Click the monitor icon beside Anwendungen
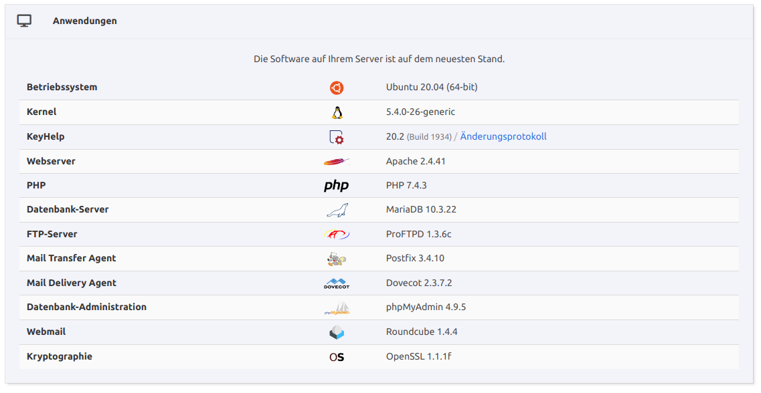Viewport: 761px width, 393px height. pyautogui.click(x=24, y=21)
